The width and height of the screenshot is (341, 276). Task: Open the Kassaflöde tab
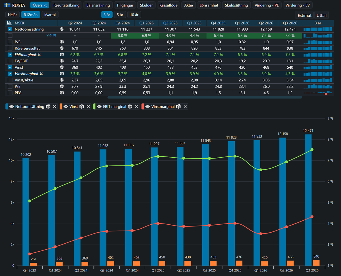tap(168, 5)
